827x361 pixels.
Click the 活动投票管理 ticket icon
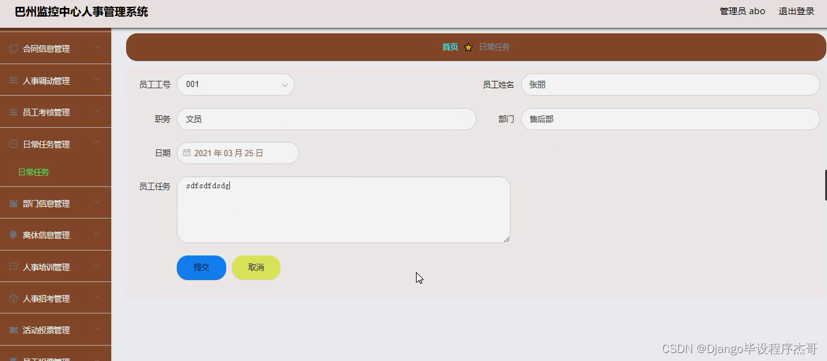pos(14,330)
